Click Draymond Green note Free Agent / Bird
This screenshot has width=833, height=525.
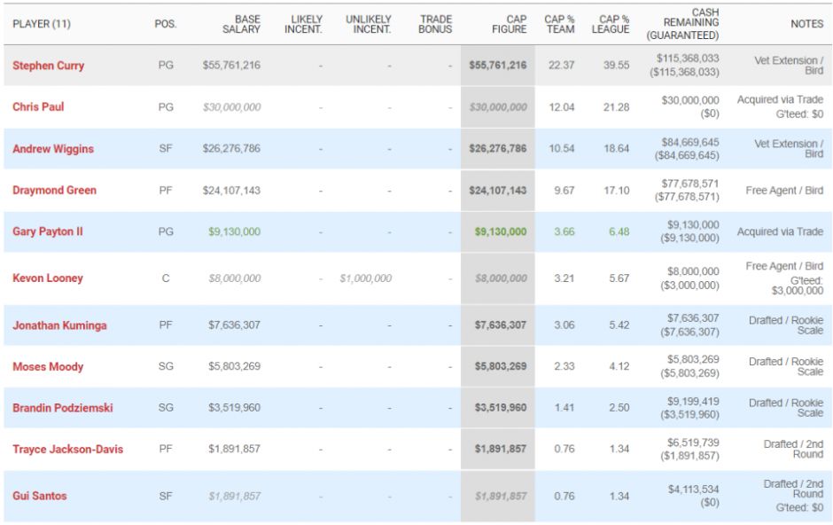point(784,191)
